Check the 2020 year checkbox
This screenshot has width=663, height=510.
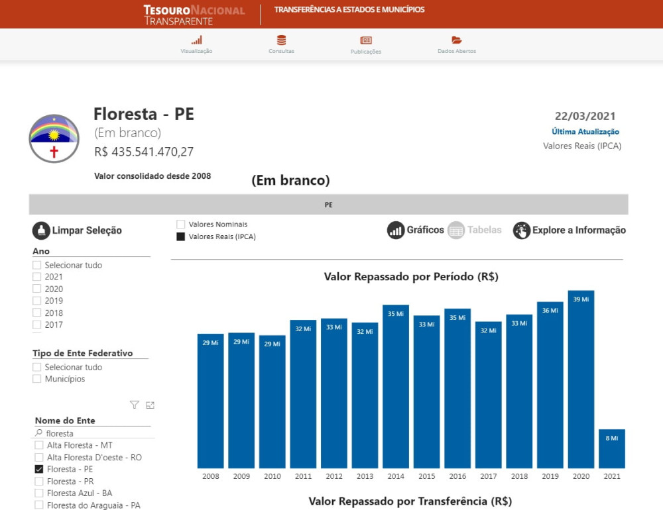[x=36, y=289]
